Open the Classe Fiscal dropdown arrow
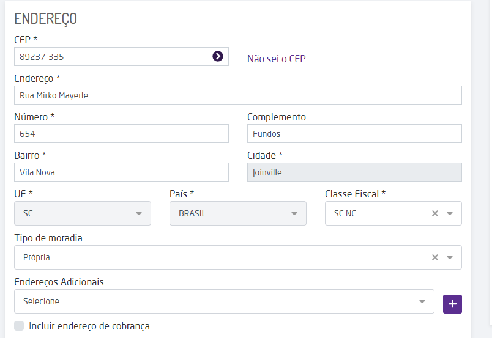This screenshot has width=492, height=338. coord(450,213)
